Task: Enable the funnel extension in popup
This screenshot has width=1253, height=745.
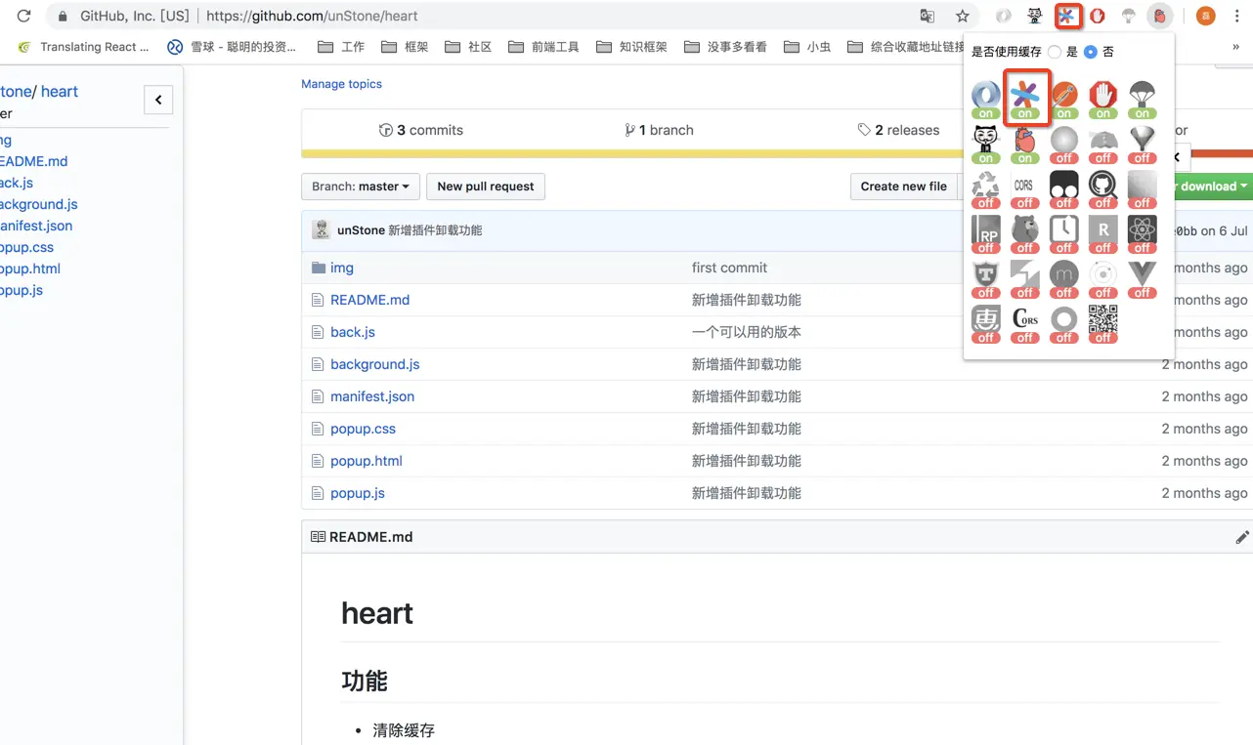Action: (x=1142, y=144)
